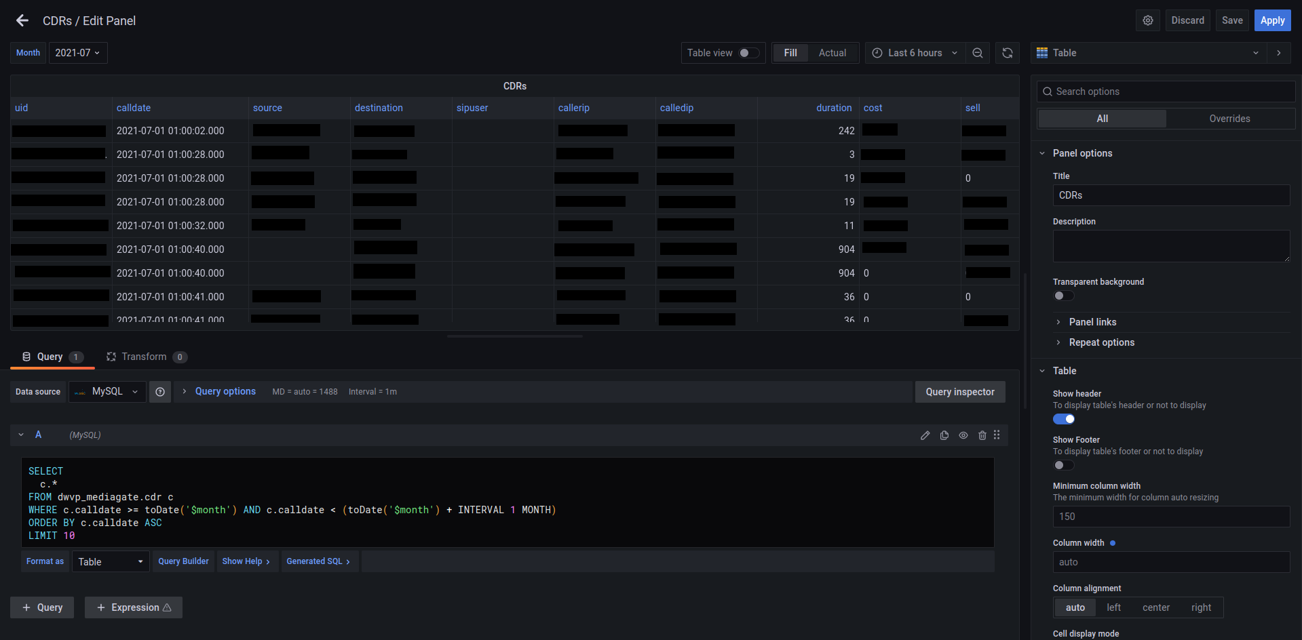Open dashboard settings gear icon
1302x640 pixels.
[1147, 20]
